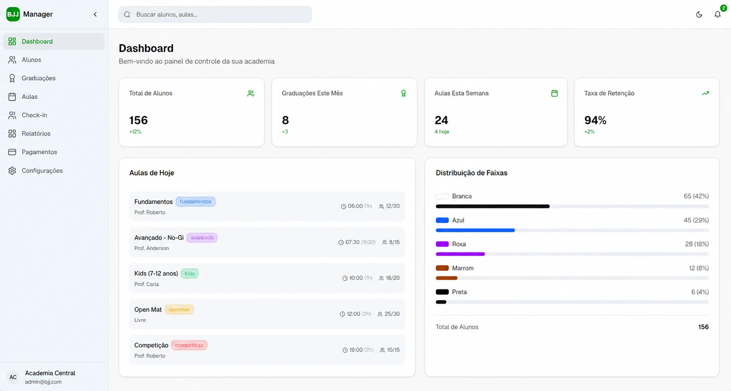731x391 pixels.
Task: Click the 'kids' tag badge
Action: (x=189, y=273)
